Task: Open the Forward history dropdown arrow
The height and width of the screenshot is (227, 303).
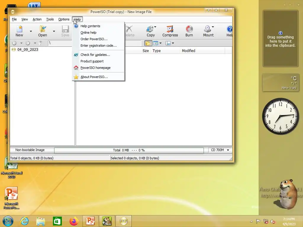Action: pyautogui.click(x=35, y=43)
